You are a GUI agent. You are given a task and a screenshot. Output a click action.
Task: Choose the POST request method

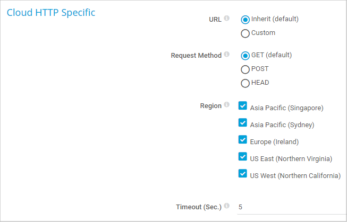(245, 69)
